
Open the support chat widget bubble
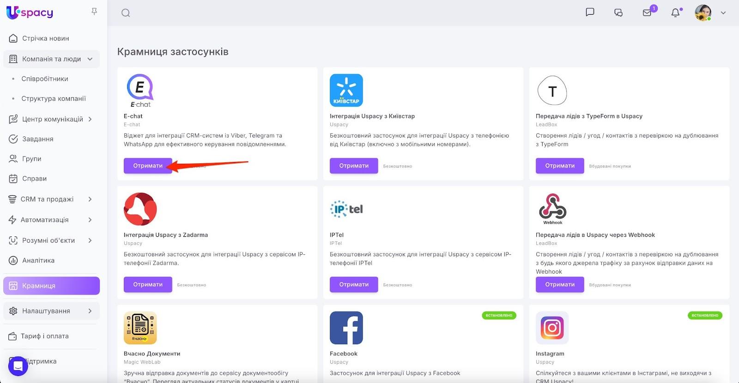coord(18,366)
